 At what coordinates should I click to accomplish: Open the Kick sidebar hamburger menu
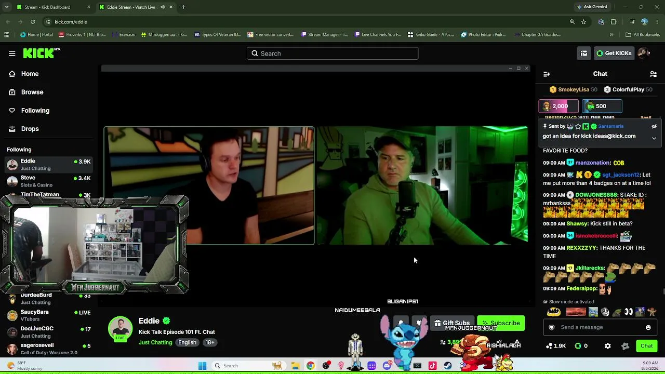coord(12,53)
